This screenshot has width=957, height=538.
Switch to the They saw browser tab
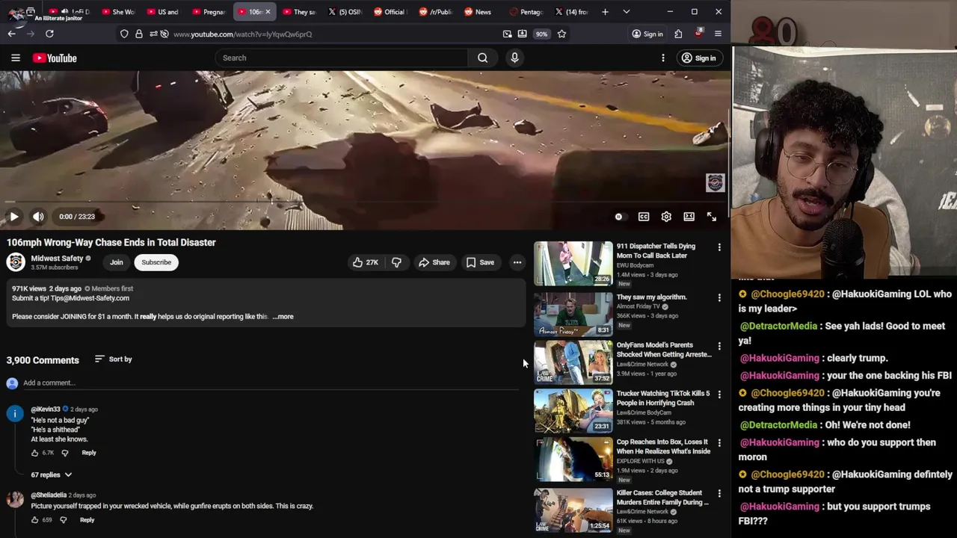click(298, 12)
